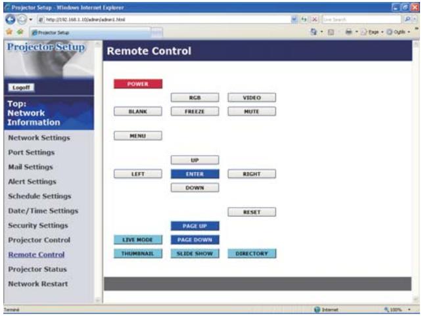Screen dimensions: 422x316
Task: Click the main page vertical scrollbar
Action: tap(416, 172)
